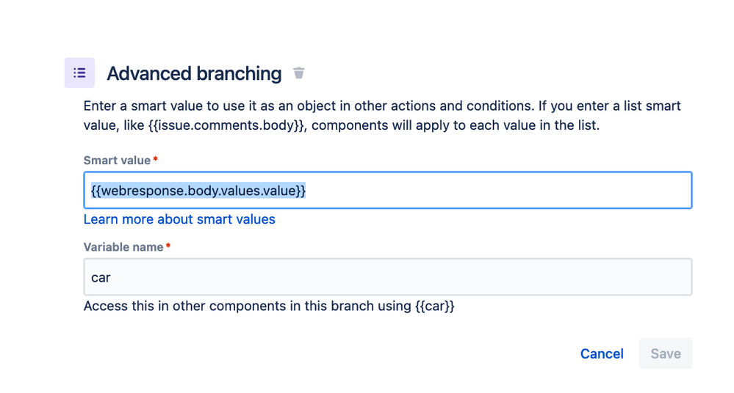Click the {{issue.comments.body}} example in the description
Image resolution: width=734 pixels, height=393 pixels.
point(227,125)
